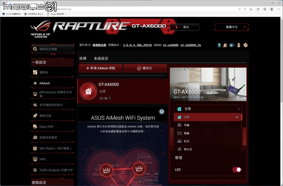Click the AiProtection shield icon
283x186 pixels.
pyautogui.click(x=35, y=94)
